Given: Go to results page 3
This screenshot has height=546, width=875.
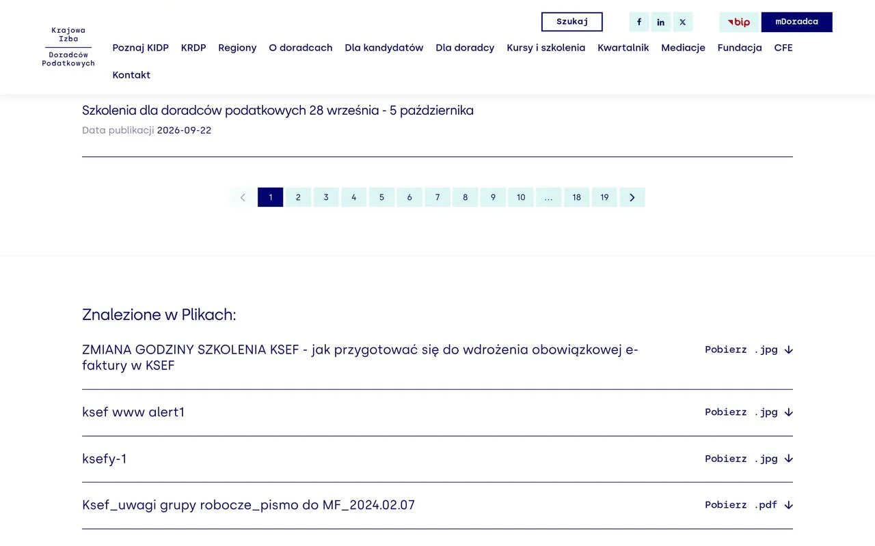Looking at the screenshot, I should click(x=326, y=197).
